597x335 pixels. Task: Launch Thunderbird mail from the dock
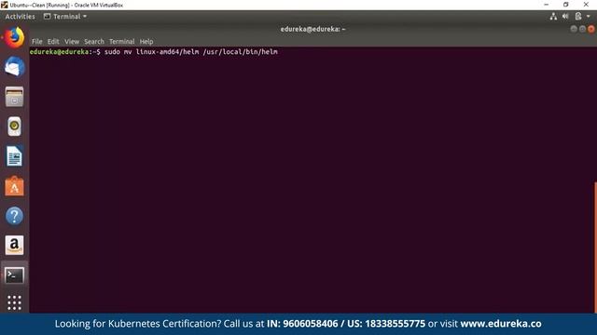15,66
